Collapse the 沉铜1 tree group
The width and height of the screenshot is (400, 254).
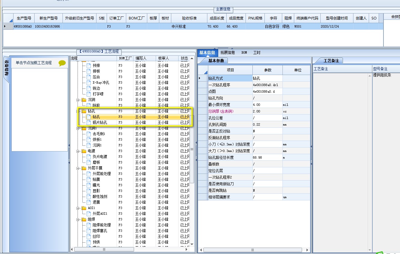click(78, 128)
